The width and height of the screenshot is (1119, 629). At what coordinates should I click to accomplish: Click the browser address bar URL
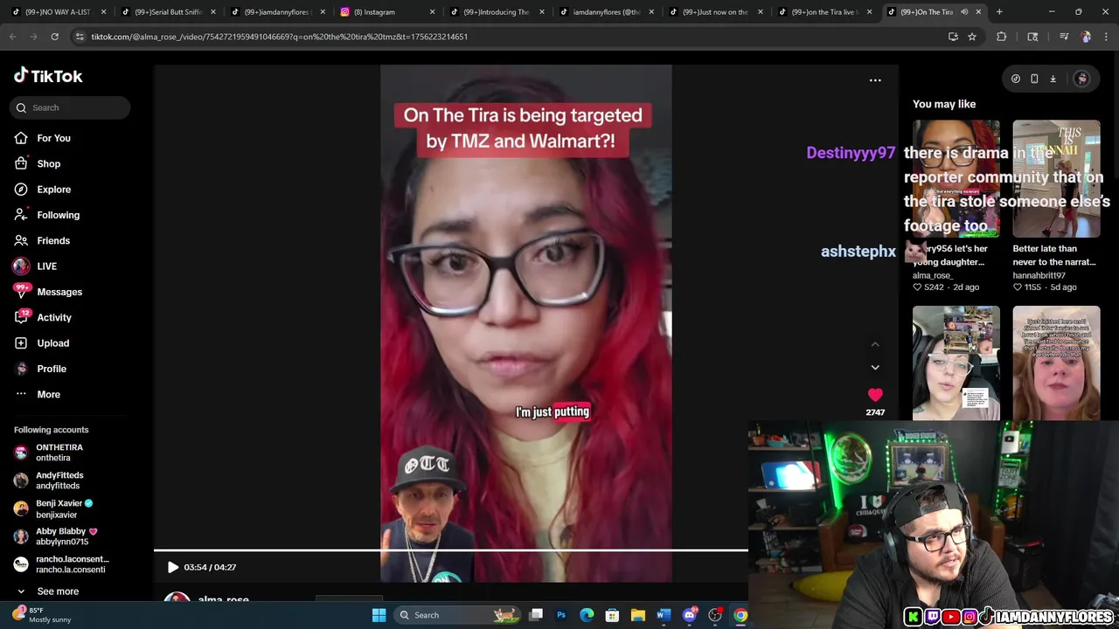(280, 37)
